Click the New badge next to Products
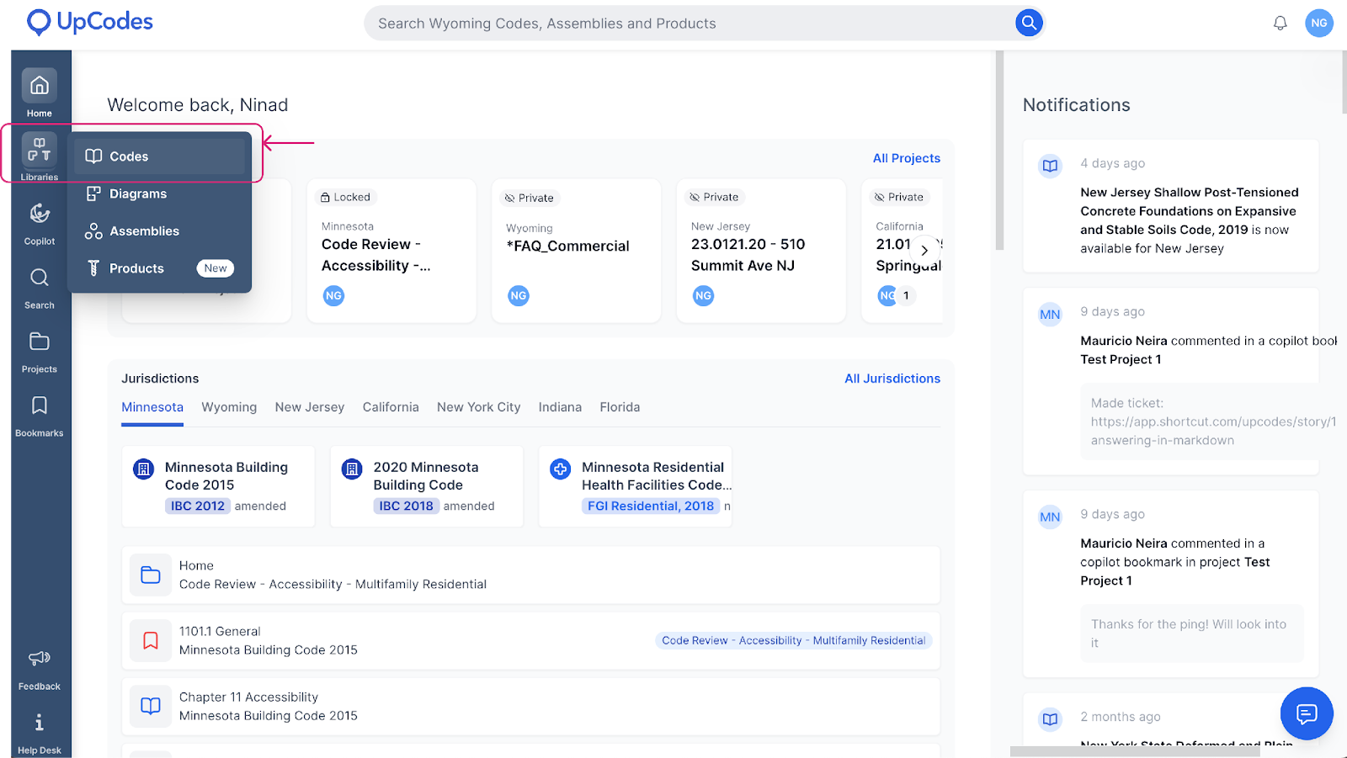The width and height of the screenshot is (1347, 758). (216, 268)
